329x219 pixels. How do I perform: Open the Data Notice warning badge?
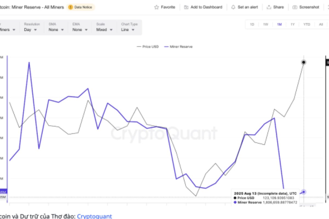pos(81,7)
